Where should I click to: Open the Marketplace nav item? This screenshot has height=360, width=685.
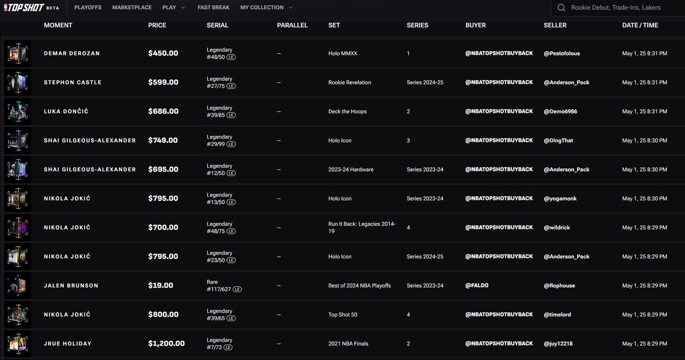pos(132,7)
